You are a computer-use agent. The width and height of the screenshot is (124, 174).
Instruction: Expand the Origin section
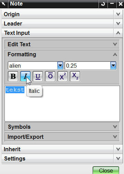[x=62, y=14]
